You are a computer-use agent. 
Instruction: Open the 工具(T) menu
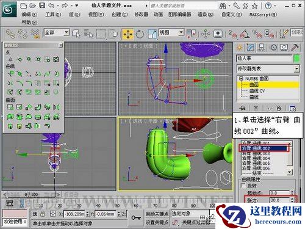click(53, 15)
